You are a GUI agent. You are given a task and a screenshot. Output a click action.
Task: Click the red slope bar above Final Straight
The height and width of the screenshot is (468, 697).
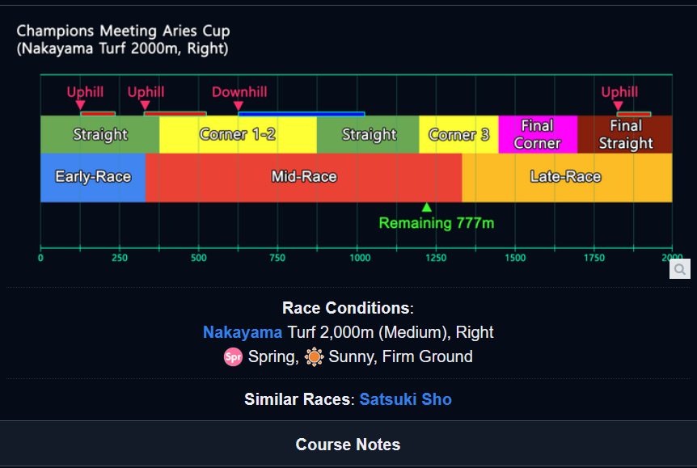pos(634,114)
